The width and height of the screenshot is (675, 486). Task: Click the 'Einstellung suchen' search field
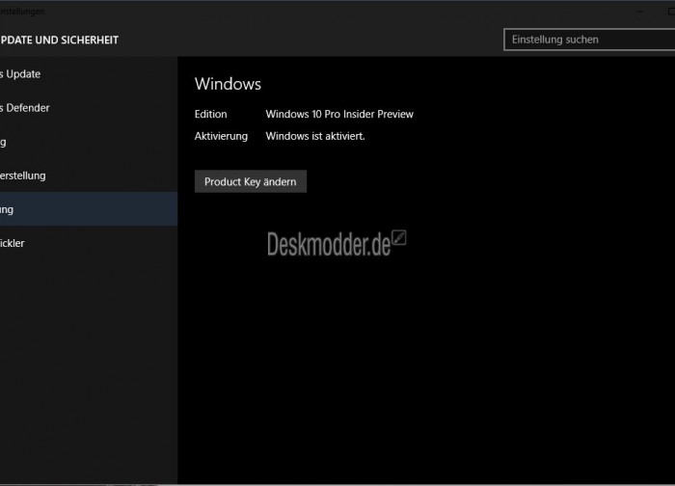(589, 40)
